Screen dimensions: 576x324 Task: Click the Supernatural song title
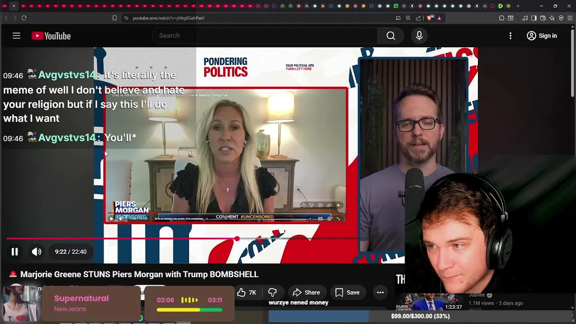[81, 298]
